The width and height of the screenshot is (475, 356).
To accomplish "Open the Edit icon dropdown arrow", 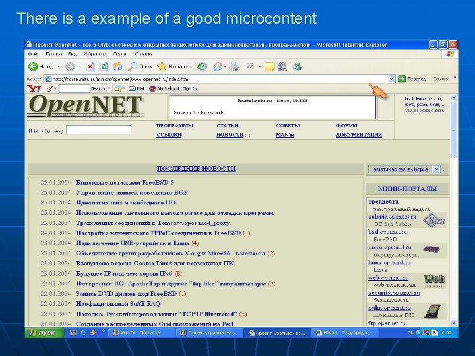I will 260,67.
